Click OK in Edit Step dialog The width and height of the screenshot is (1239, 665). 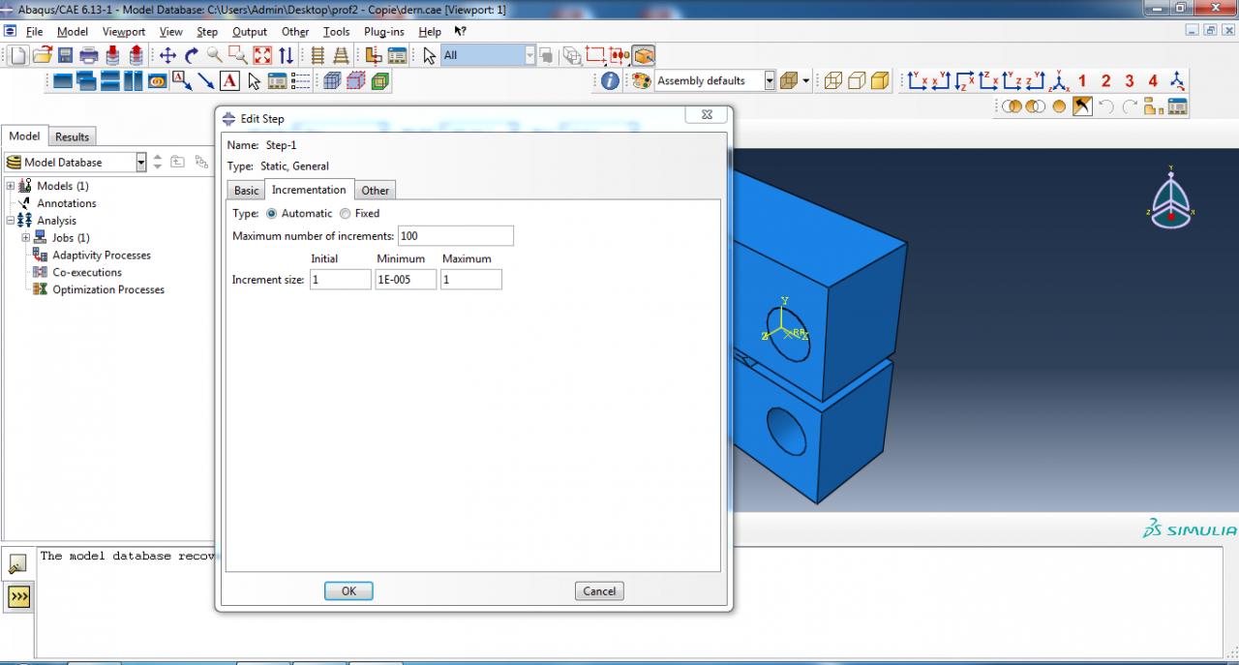click(348, 590)
